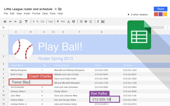Viewport: 170px width, 106px height.
Task: Open the Insert menu
Action: [x=27, y=14]
